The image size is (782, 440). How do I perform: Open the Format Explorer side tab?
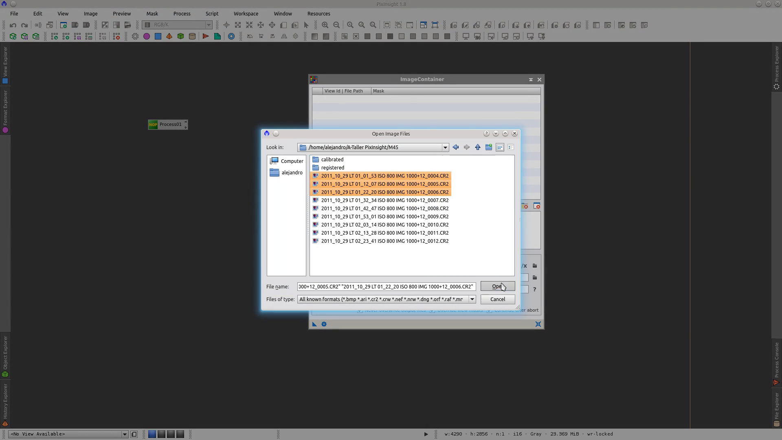[5, 111]
